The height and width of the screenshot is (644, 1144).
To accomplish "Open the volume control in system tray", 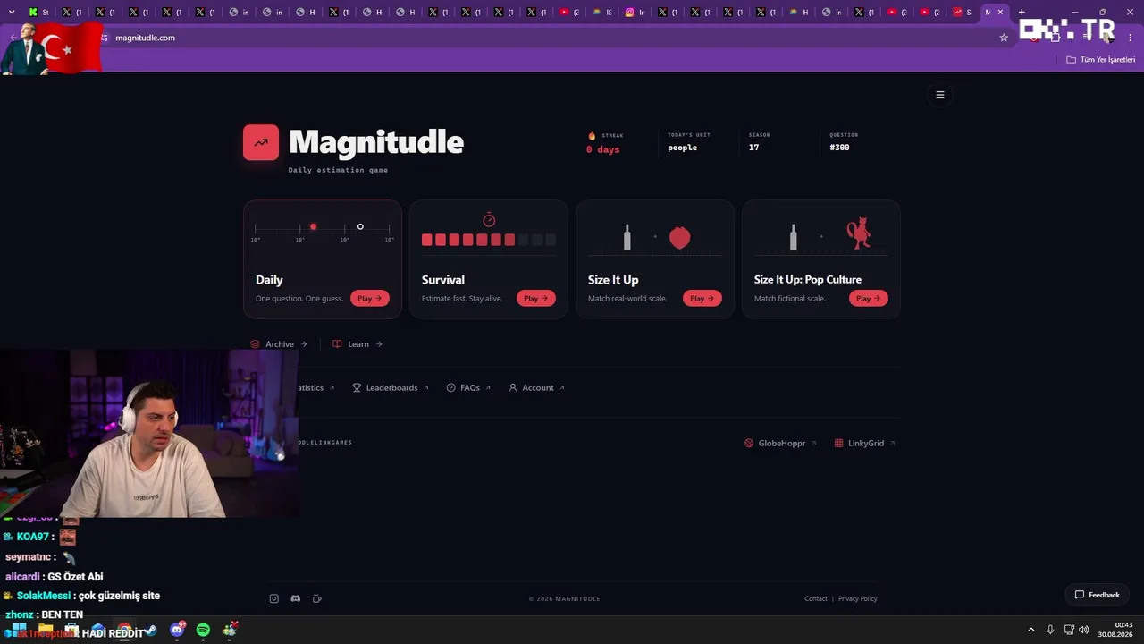I will (1084, 631).
